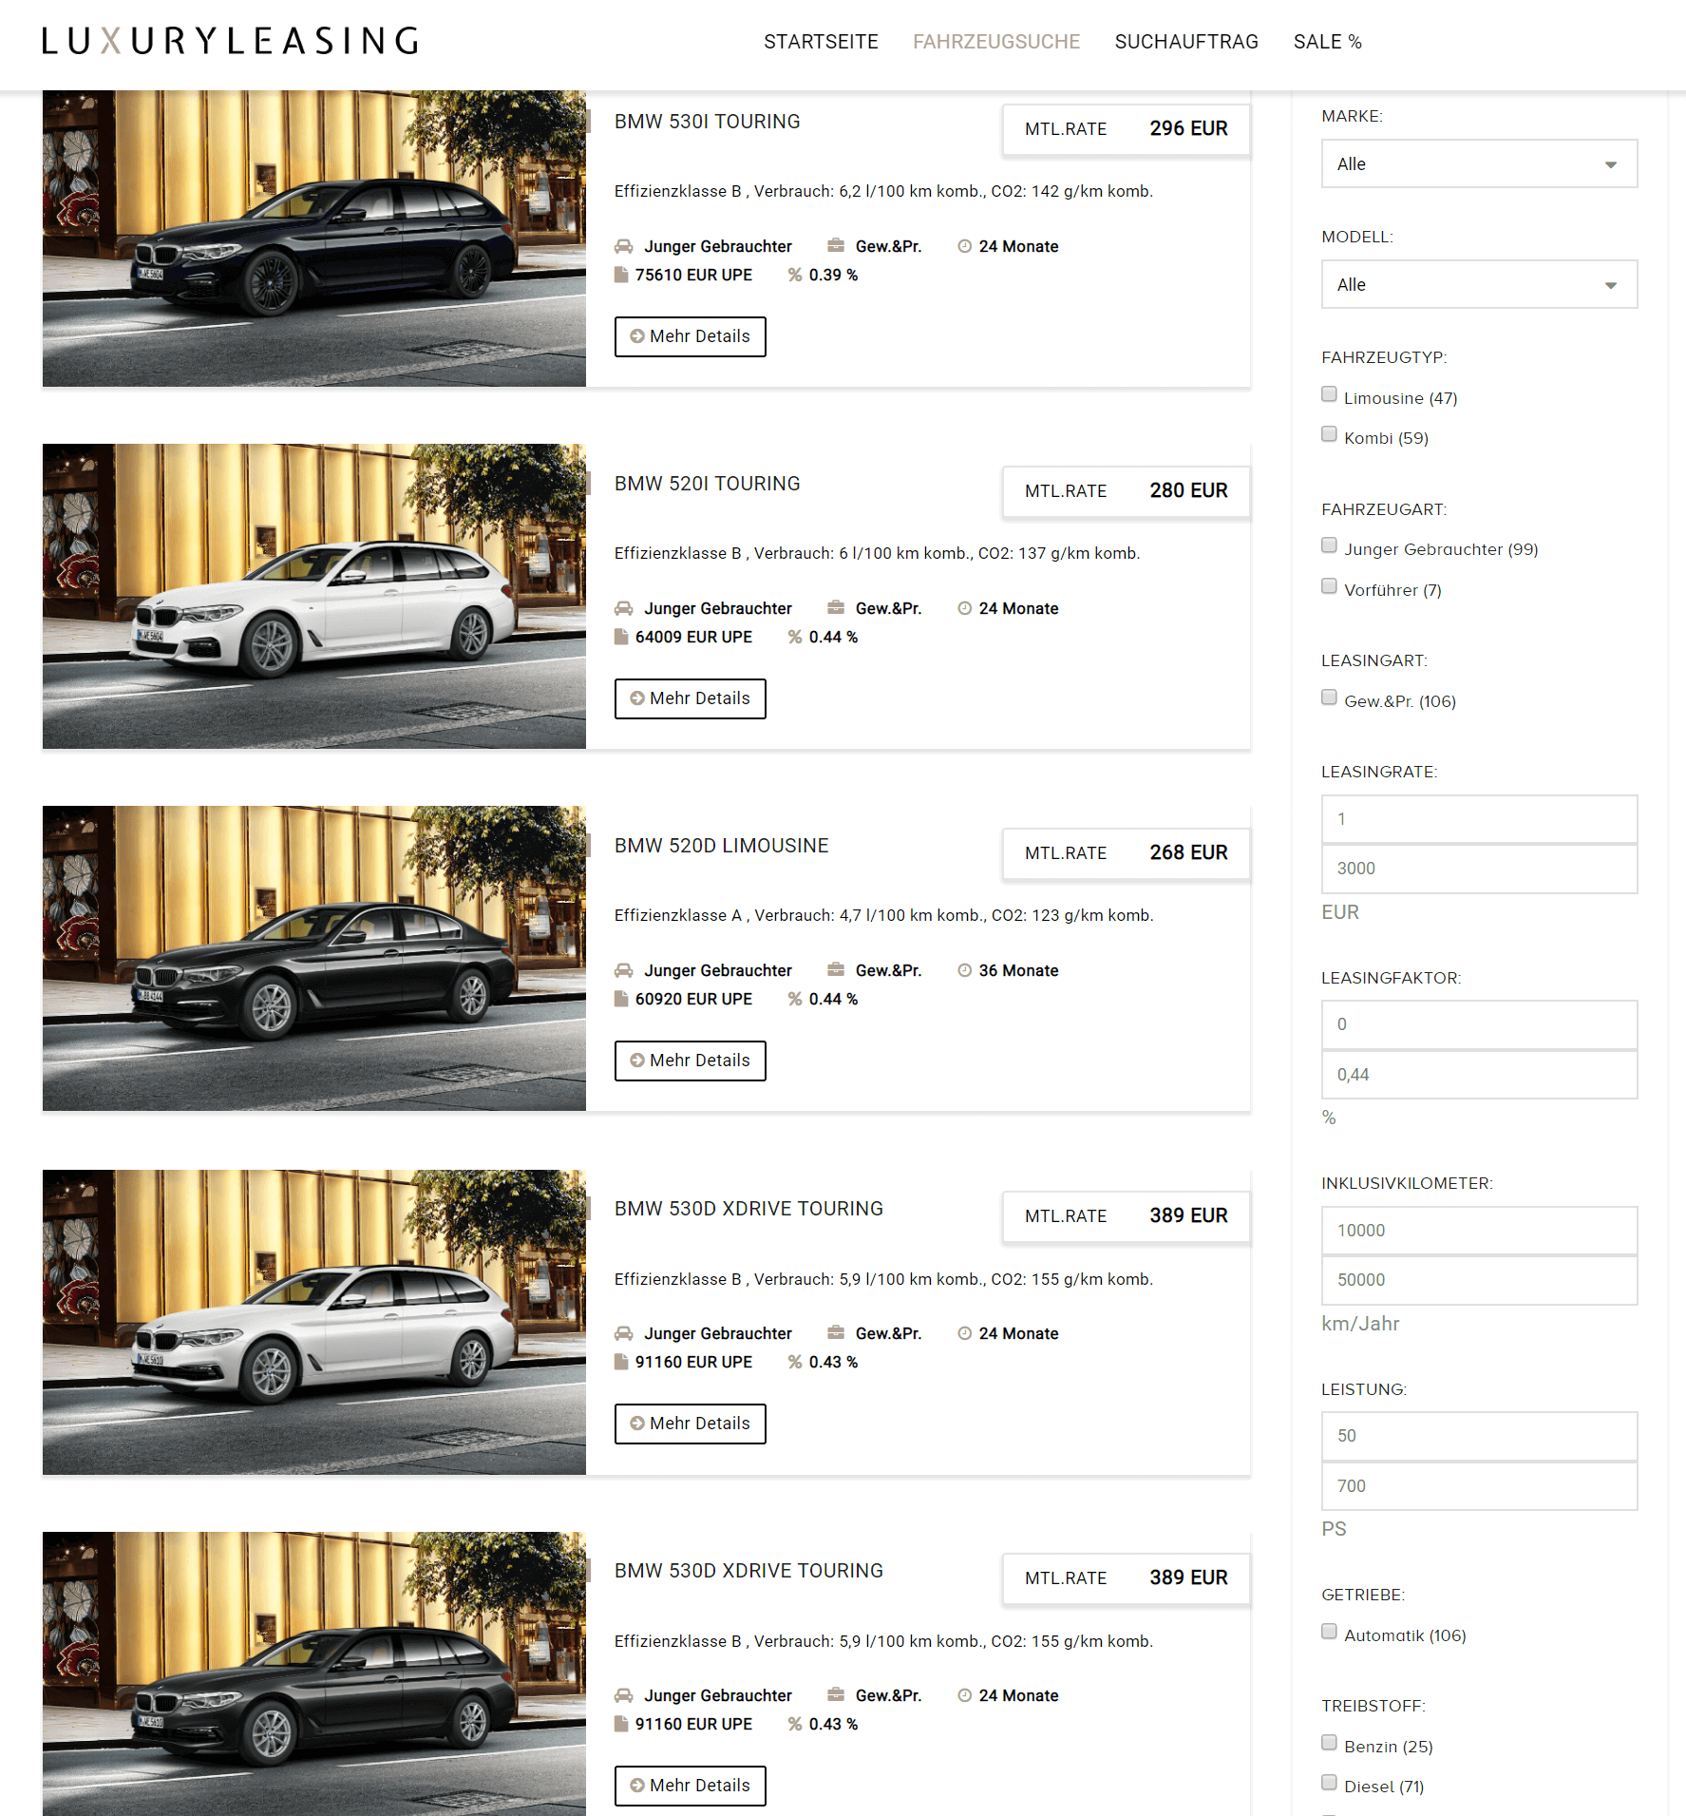Click the document icon beside 75610 EUR UPE
Viewport: 1686px width, 1816px height.
click(x=621, y=275)
